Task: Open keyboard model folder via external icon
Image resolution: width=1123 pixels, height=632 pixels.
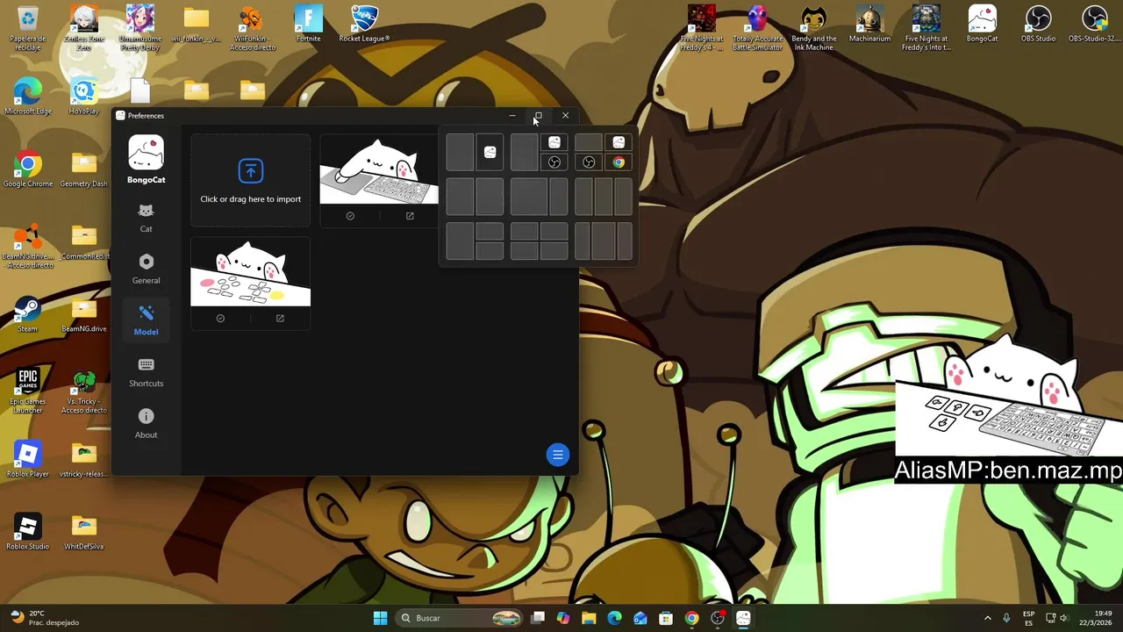Action: (x=410, y=216)
